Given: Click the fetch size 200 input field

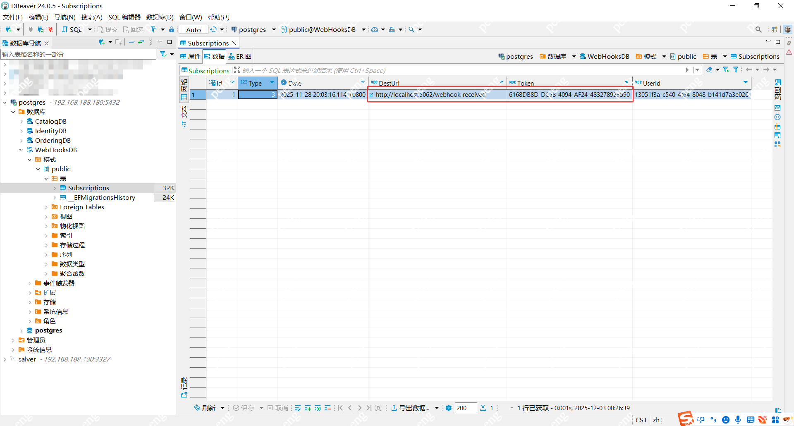Looking at the screenshot, I should coord(466,408).
